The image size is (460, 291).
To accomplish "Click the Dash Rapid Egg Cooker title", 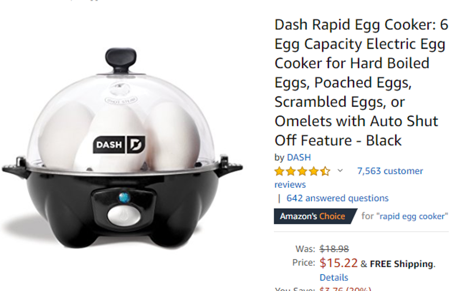I will pyautogui.click(x=361, y=82).
